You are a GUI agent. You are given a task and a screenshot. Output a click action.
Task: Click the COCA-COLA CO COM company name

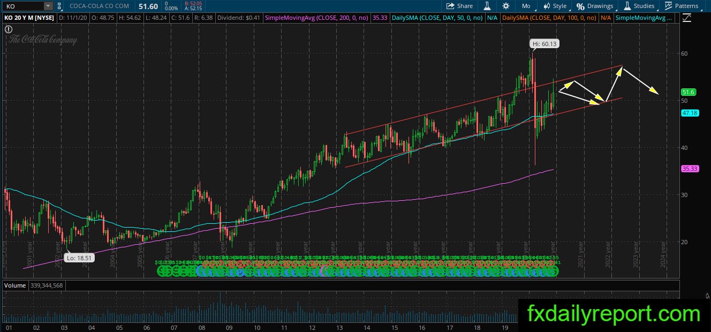[x=100, y=6]
